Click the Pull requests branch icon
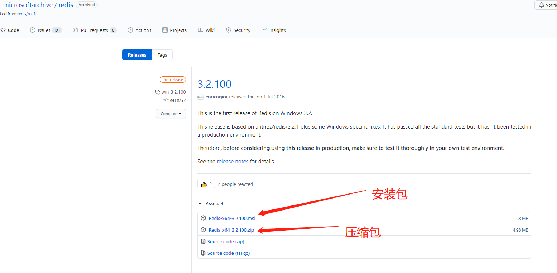Screen dimensions: 557x273 click(76, 30)
